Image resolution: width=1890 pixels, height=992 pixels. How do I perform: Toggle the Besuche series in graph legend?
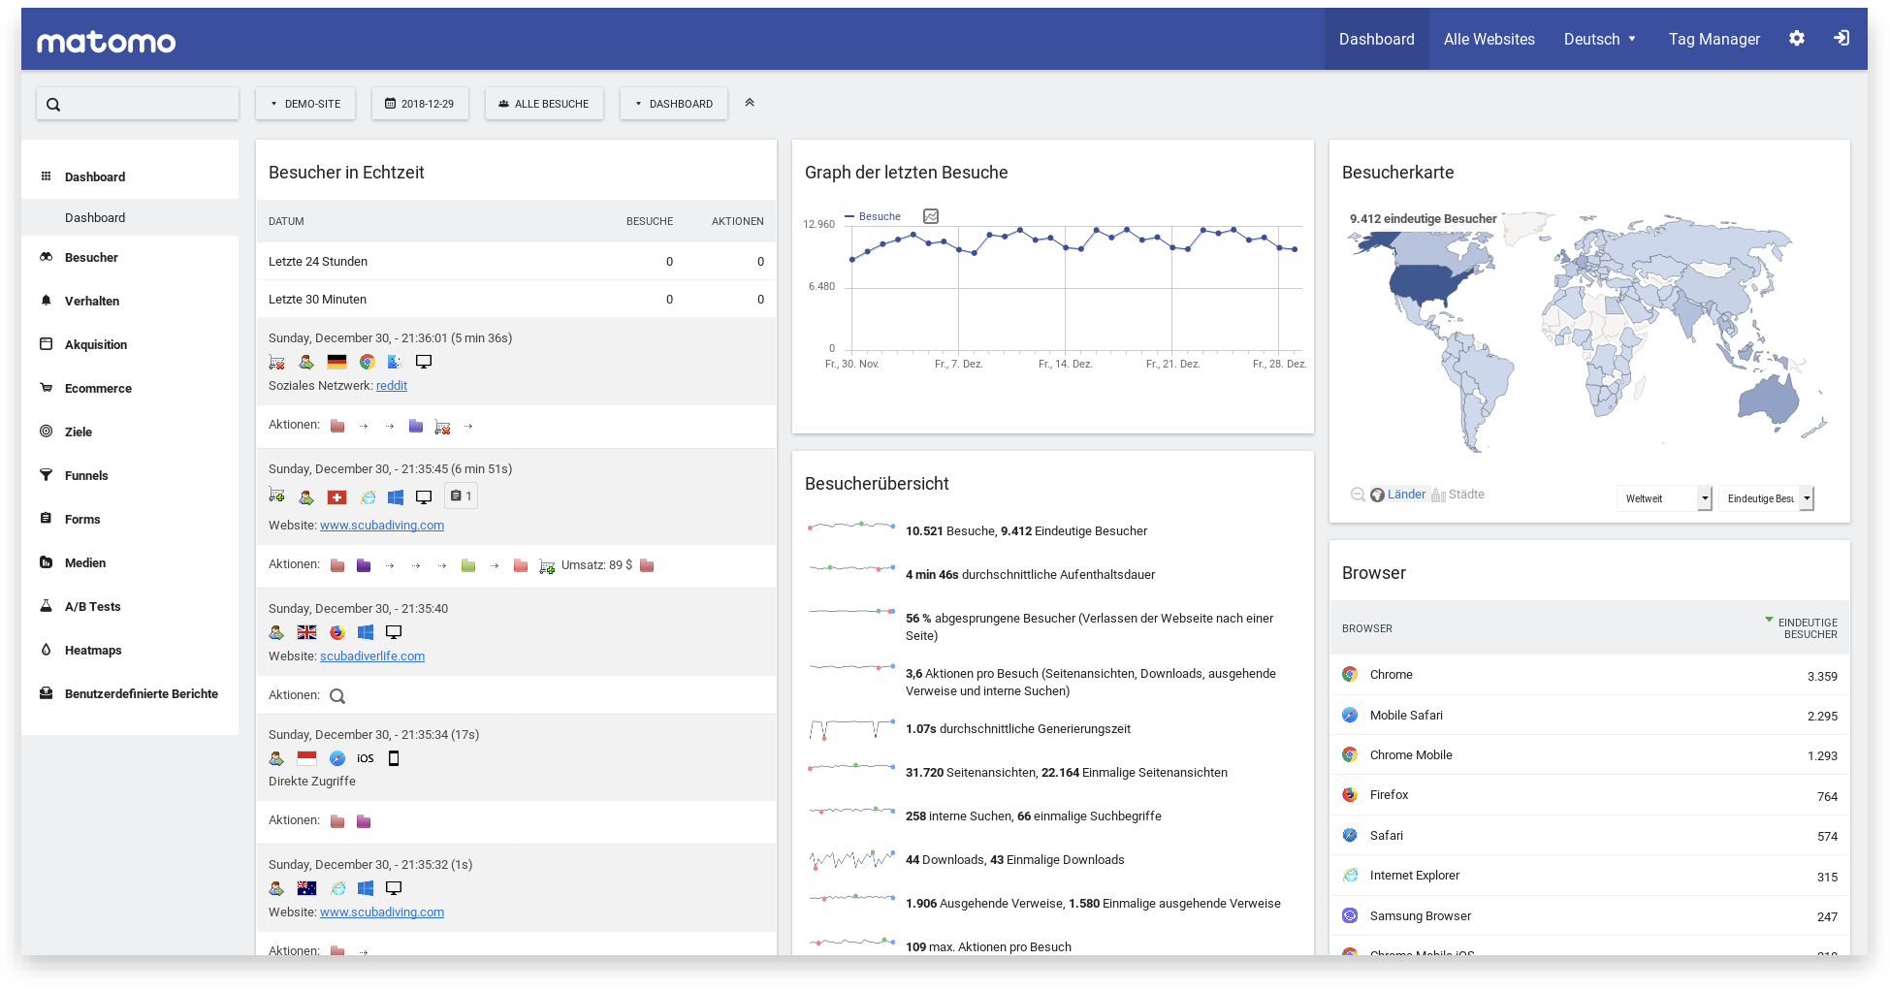873,216
